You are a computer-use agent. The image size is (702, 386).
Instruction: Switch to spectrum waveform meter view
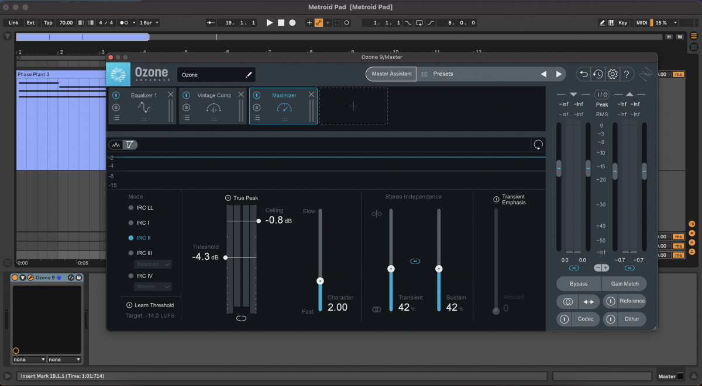click(116, 144)
